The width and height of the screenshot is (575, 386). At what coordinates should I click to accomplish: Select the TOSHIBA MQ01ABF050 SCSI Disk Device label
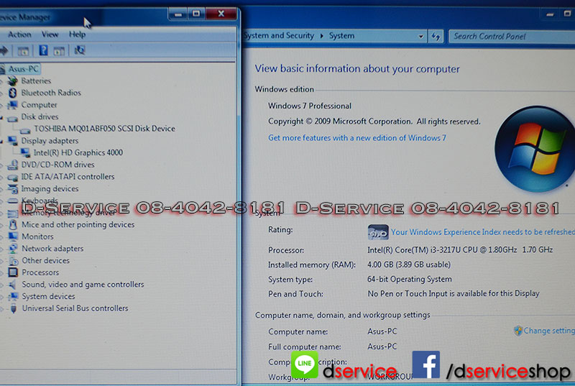pos(104,129)
